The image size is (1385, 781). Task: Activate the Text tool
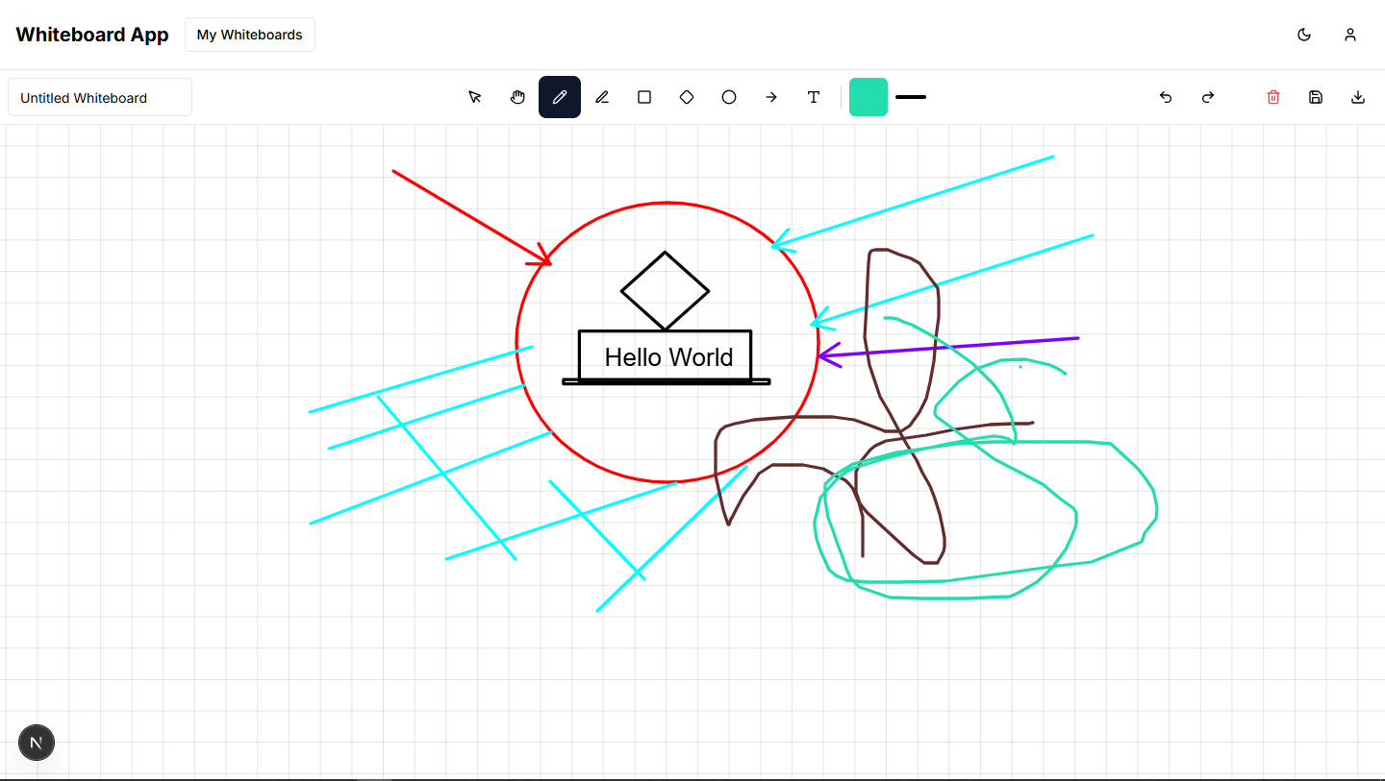[814, 97]
